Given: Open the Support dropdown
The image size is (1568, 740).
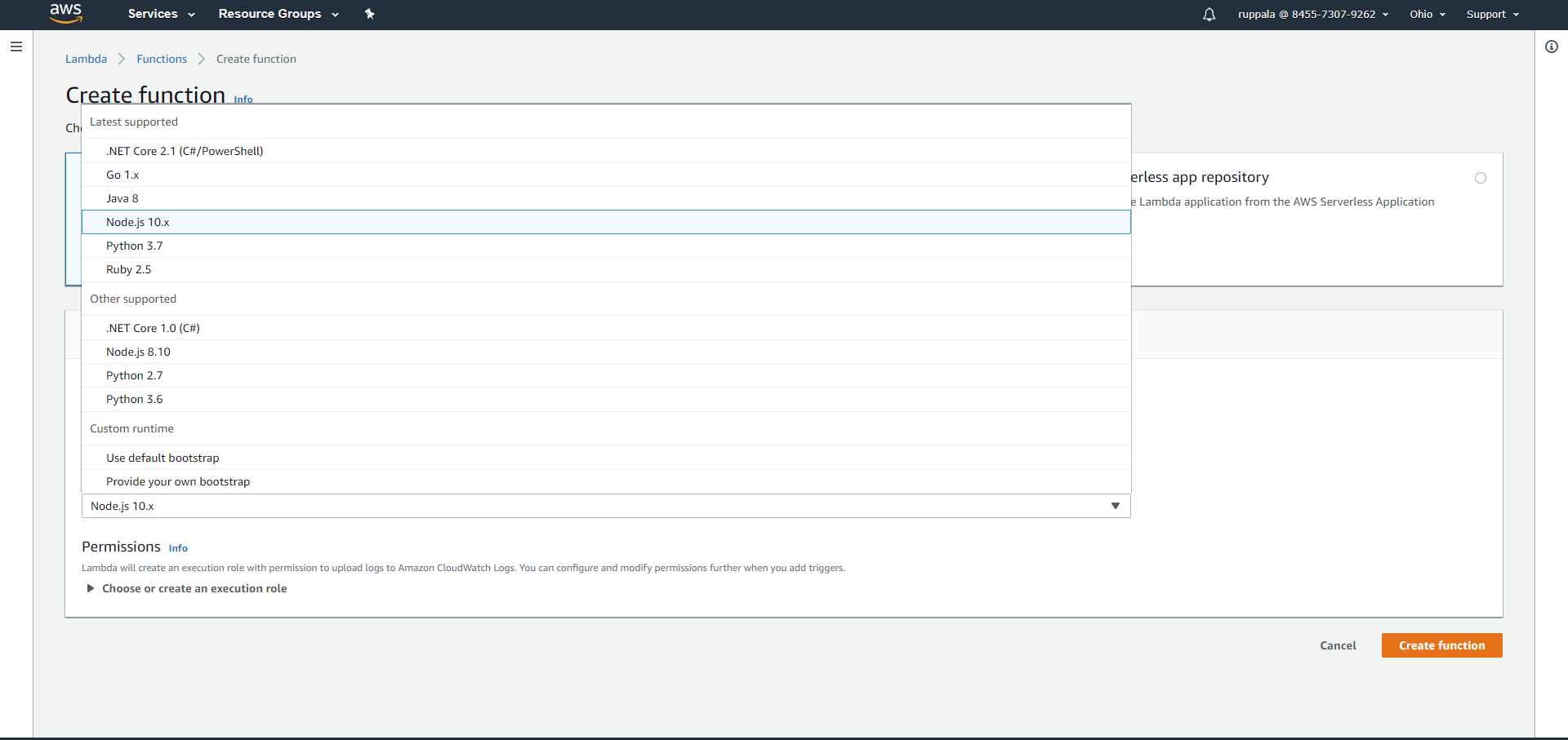Looking at the screenshot, I should (x=1491, y=14).
